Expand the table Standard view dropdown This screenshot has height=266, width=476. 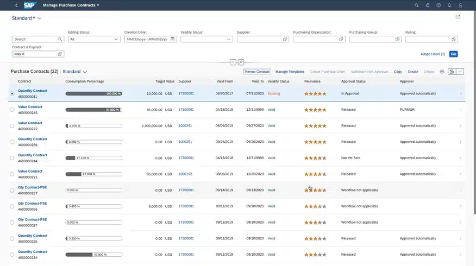[85, 72]
